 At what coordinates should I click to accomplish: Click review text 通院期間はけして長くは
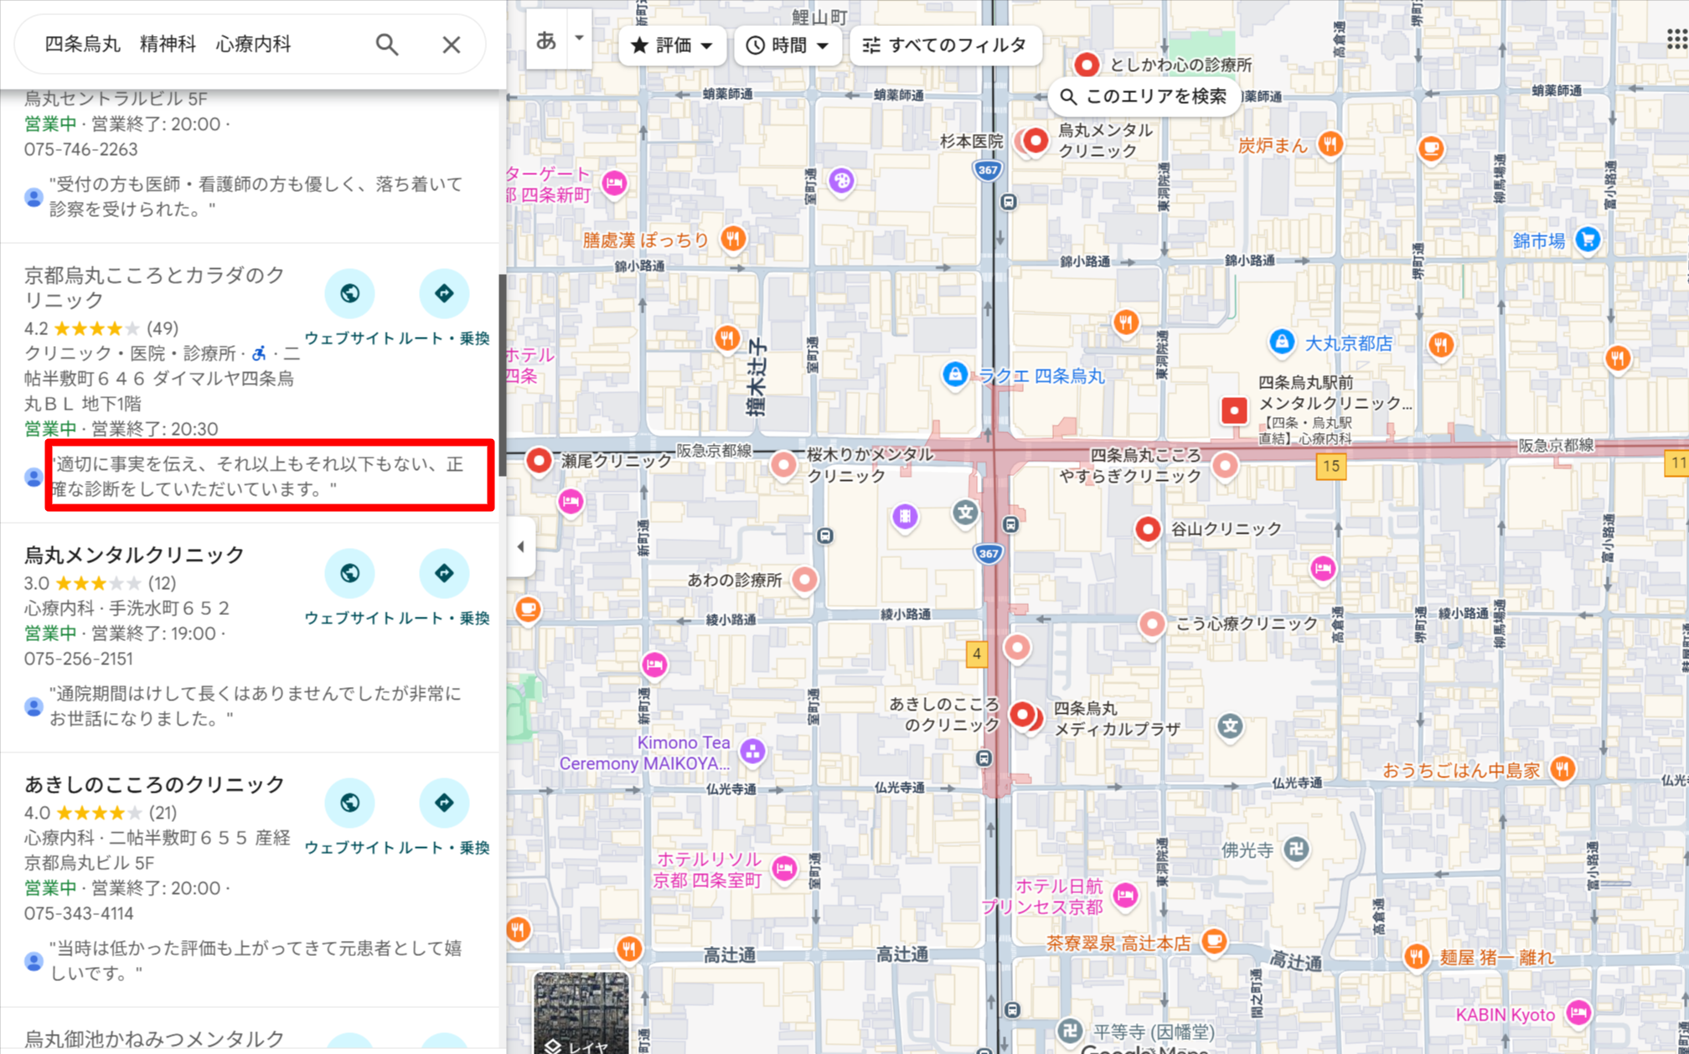coord(255,705)
